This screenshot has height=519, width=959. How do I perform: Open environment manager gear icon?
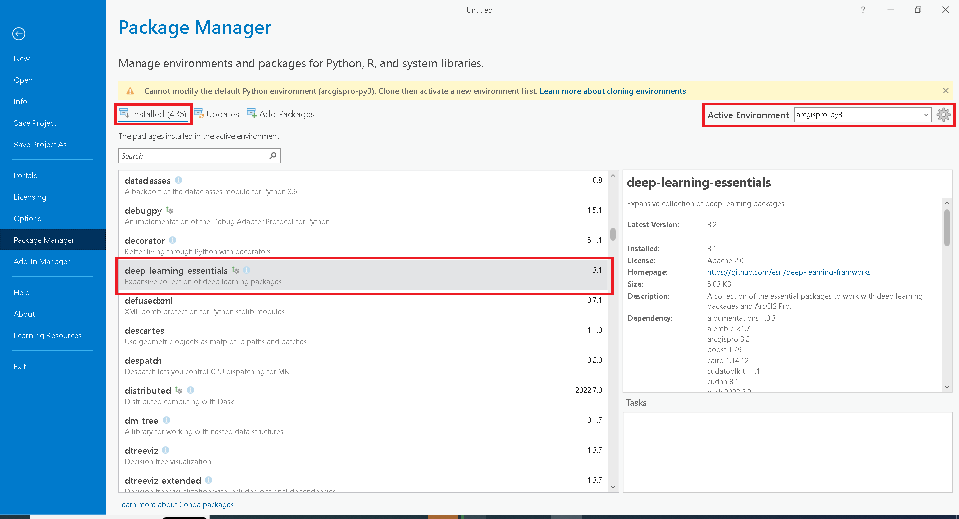point(943,115)
